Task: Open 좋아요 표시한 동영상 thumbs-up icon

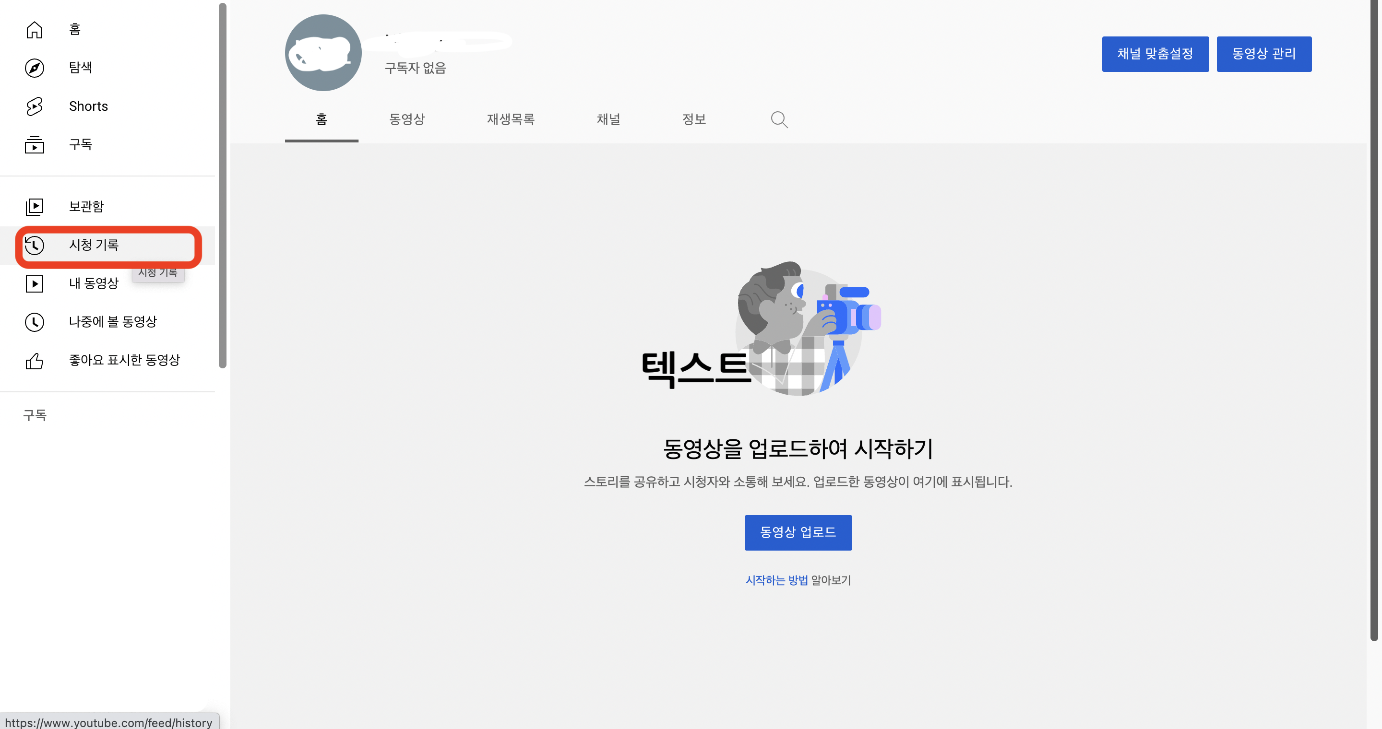Action: (35, 361)
